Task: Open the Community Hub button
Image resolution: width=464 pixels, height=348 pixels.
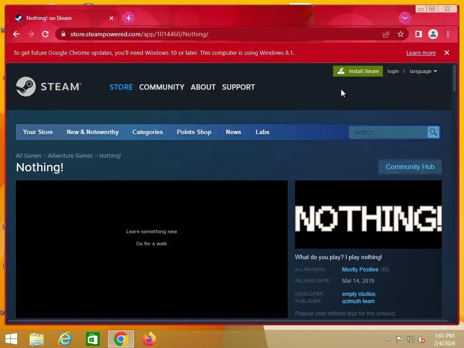Action: [x=410, y=167]
